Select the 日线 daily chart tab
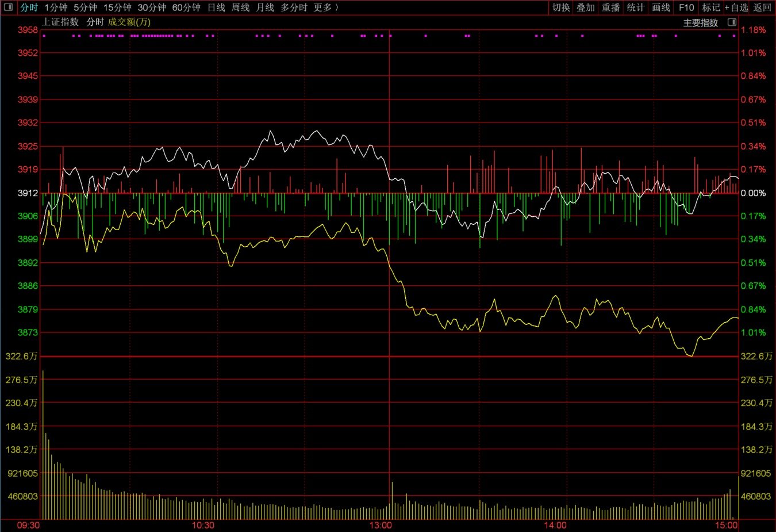 pyautogui.click(x=216, y=7)
